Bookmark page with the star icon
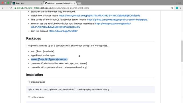The width and height of the screenshot is (183, 103). pyautogui.click(x=172, y=8)
